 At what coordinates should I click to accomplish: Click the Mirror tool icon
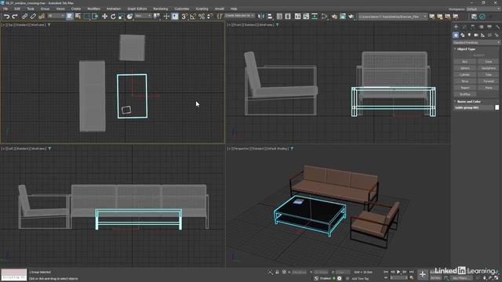coord(261,16)
